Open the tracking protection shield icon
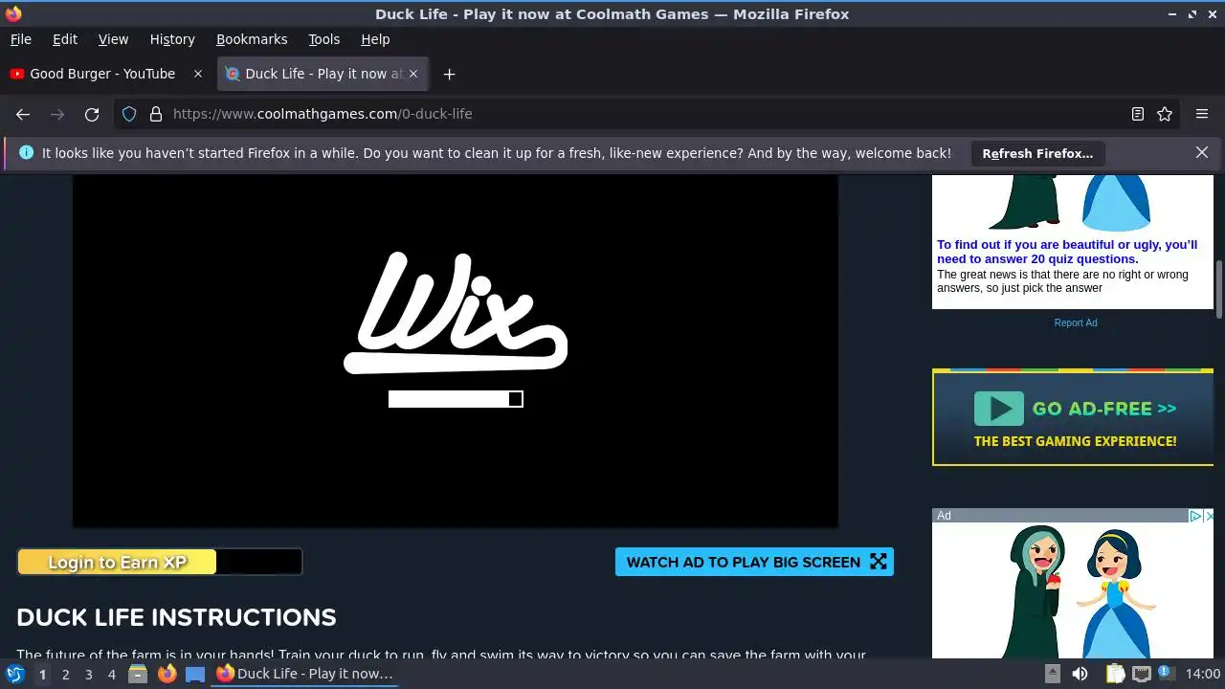 [129, 114]
